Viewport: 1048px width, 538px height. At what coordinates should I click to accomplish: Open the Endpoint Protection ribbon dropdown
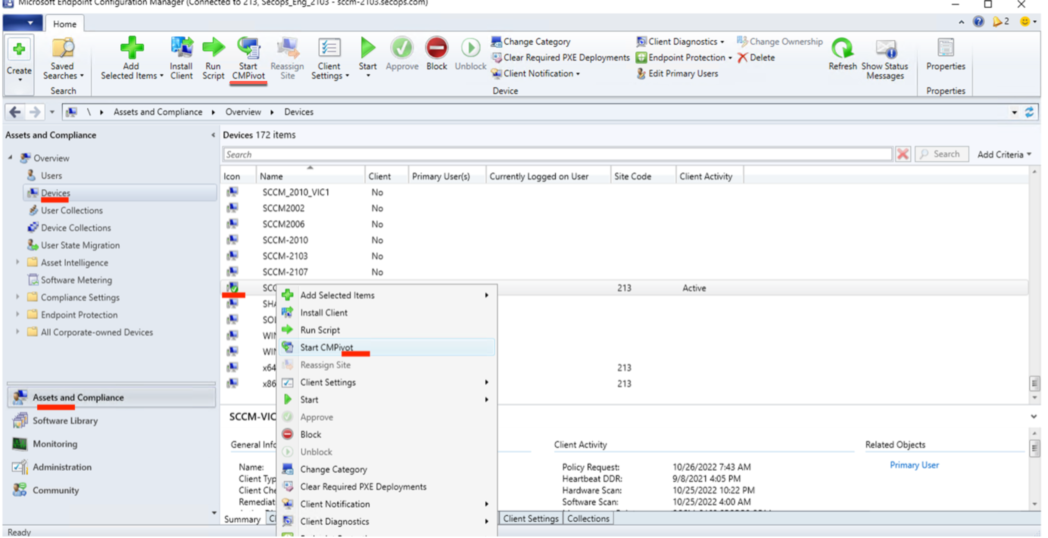click(684, 57)
